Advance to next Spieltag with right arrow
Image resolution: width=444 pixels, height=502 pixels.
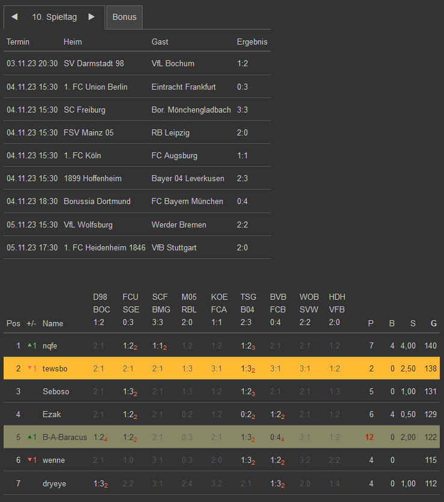[91, 17]
